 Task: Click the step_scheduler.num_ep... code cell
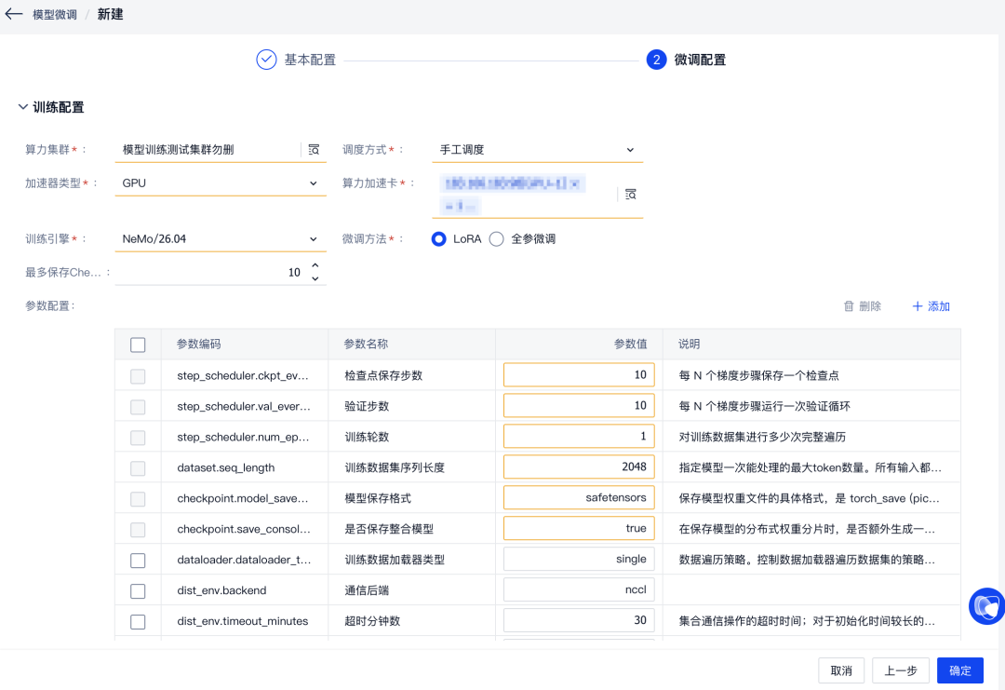pyautogui.click(x=243, y=438)
